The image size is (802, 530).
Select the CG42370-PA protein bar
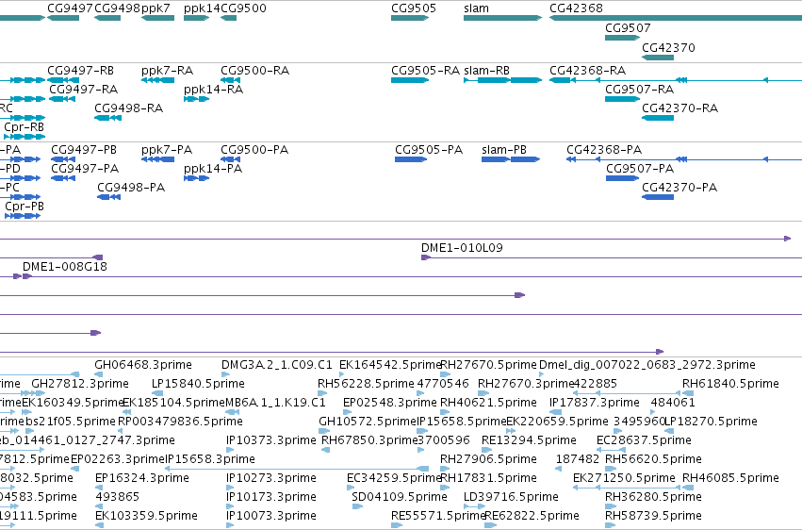click(658, 197)
